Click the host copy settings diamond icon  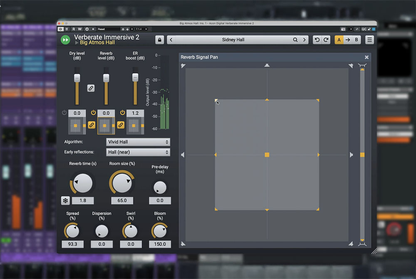(x=93, y=29)
